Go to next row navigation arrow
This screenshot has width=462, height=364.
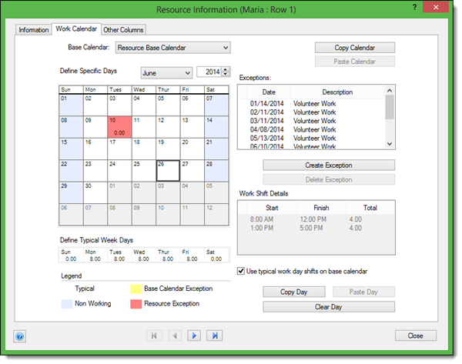tap(194, 336)
